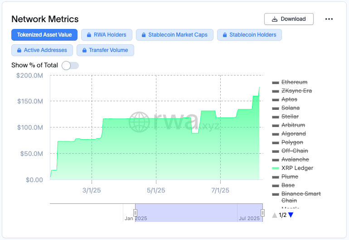Click the Download button

pos(289,19)
